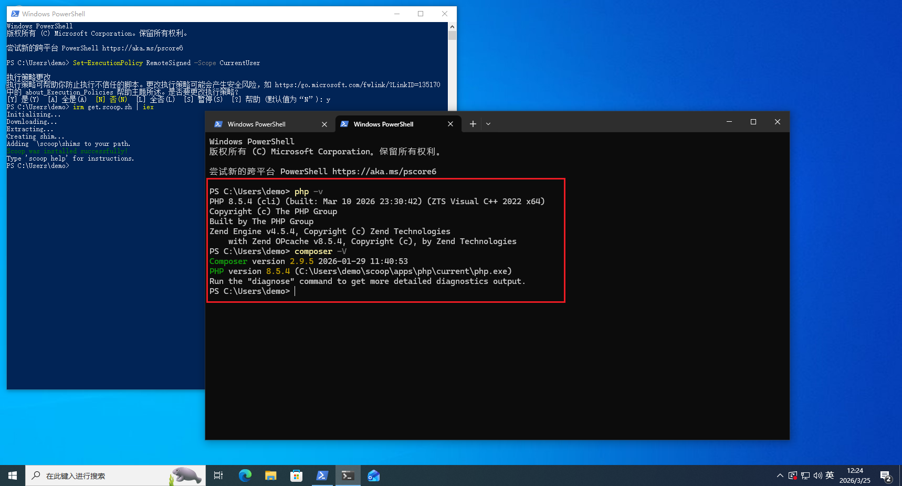Expand the new-tab profile dropdown chevron
Image resolution: width=902 pixels, height=486 pixels.
click(488, 124)
